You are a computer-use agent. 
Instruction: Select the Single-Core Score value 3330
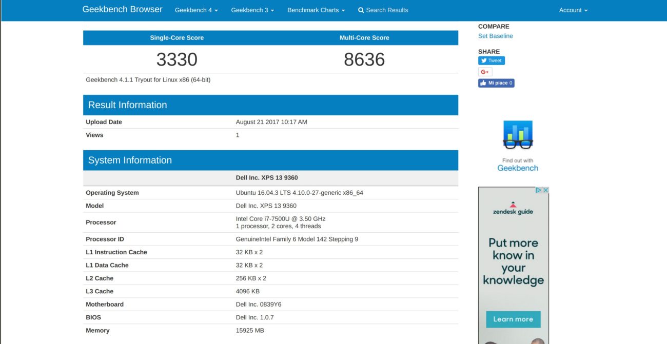177,59
